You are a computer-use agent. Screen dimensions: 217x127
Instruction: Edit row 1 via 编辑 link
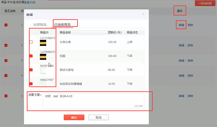click(181, 25)
